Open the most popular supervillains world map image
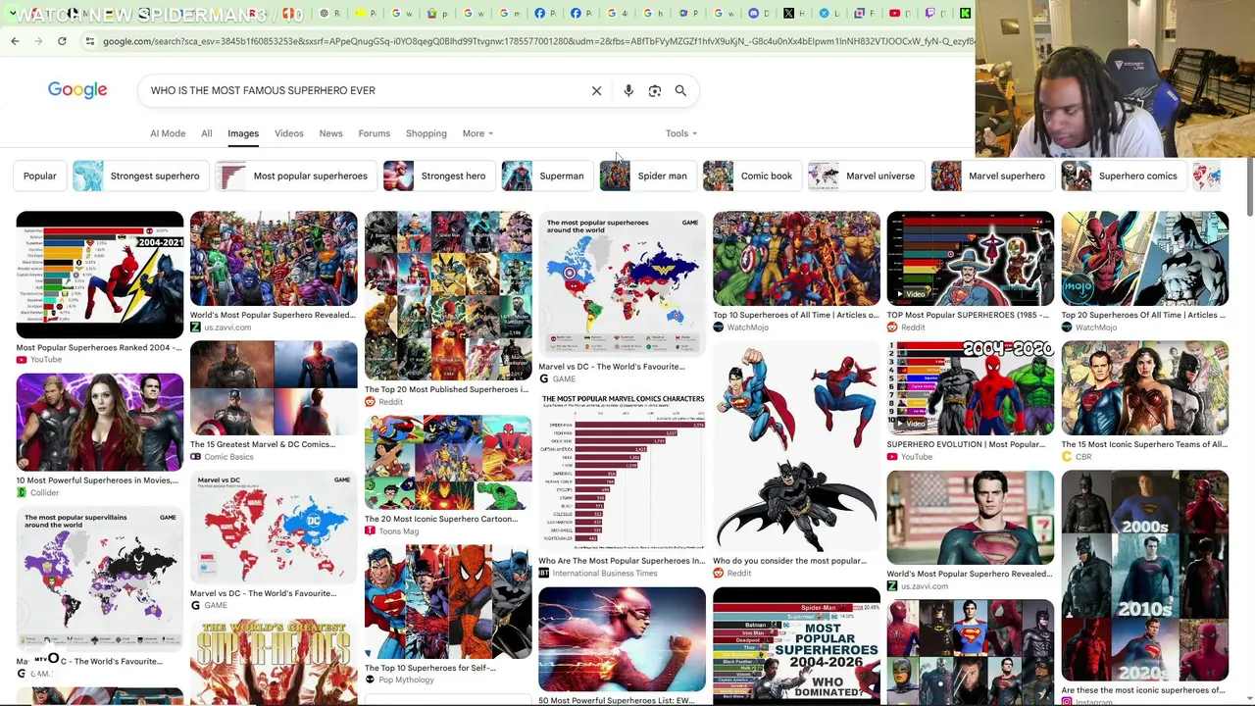Image resolution: width=1255 pixels, height=706 pixels. [x=99, y=579]
